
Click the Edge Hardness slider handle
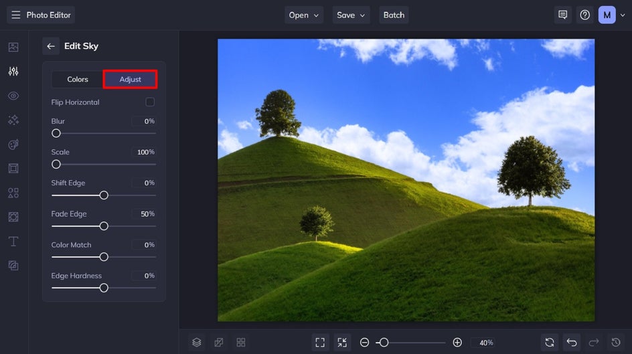[x=104, y=288]
